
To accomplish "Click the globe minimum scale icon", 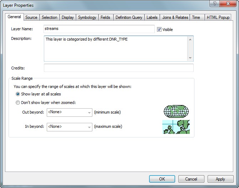I will coord(177,111).
